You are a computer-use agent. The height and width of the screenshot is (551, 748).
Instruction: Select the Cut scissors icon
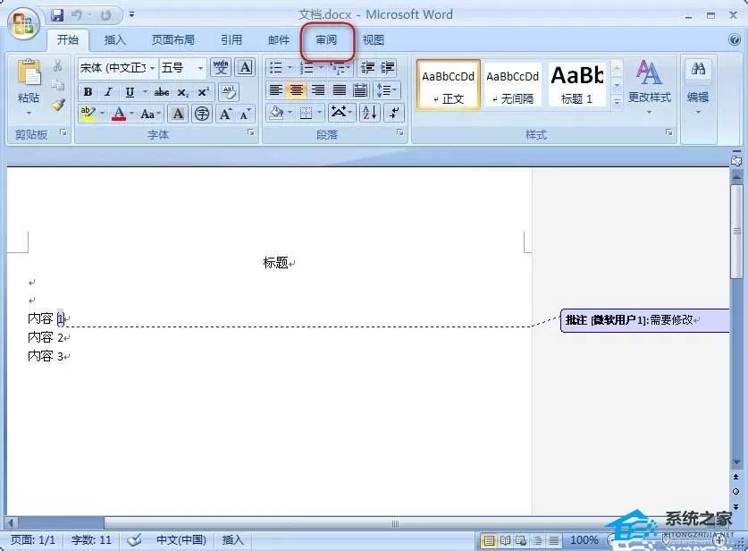58,66
